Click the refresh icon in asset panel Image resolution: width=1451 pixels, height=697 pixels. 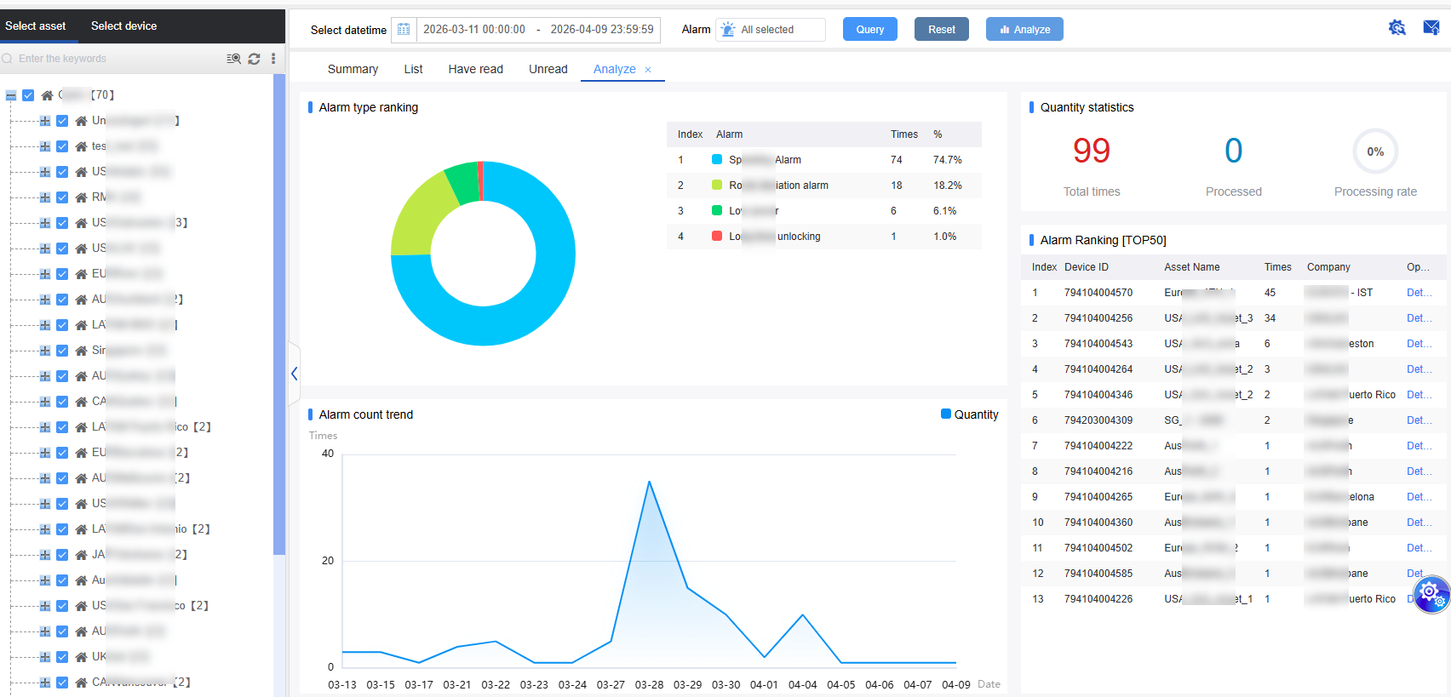254,59
